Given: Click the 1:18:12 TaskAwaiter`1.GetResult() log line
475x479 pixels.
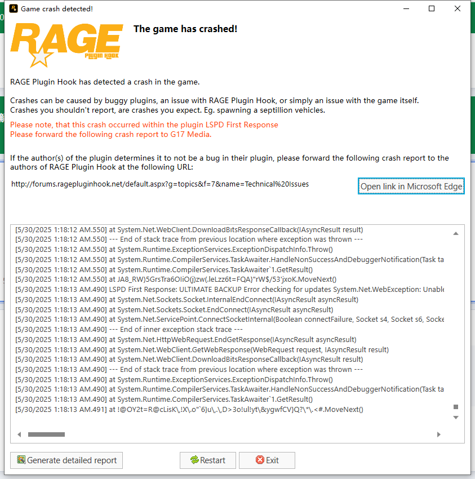Looking at the screenshot, I should coord(164,269).
